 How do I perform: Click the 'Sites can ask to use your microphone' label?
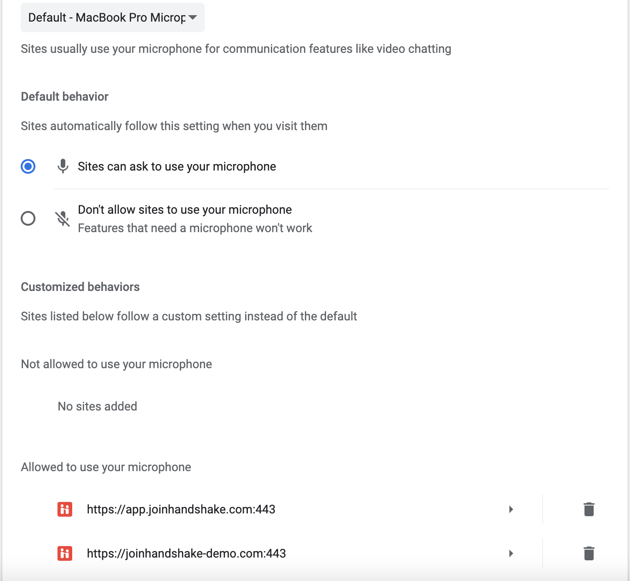pyautogui.click(x=177, y=166)
